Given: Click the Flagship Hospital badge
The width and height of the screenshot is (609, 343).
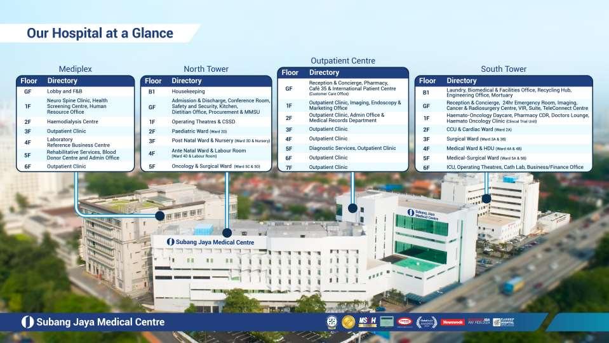Looking at the screenshot, I should [x=504, y=322].
